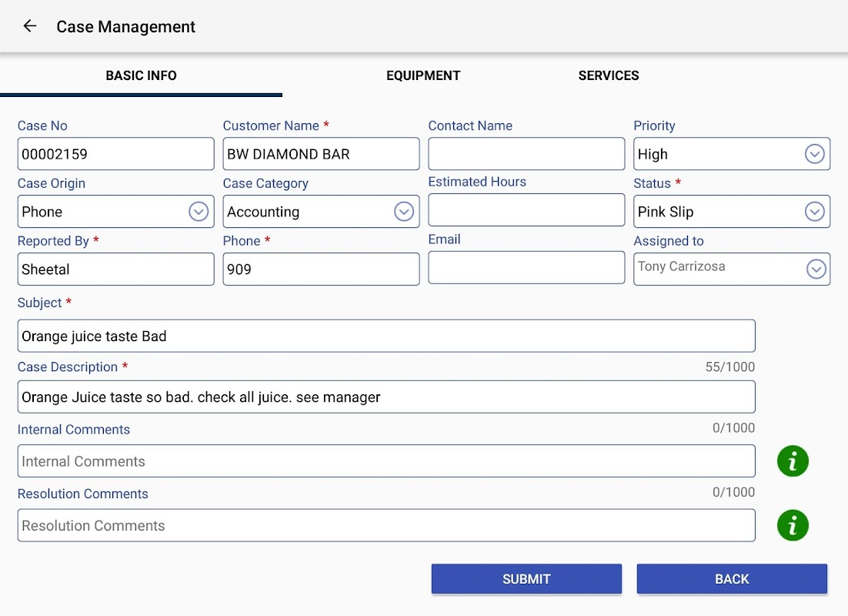The height and width of the screenshot is (616, 848).
Task: Switch to the Equipment tab
Action: (423, 75)
